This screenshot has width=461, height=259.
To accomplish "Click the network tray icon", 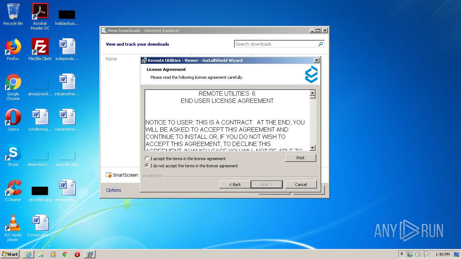I will 409,254.
